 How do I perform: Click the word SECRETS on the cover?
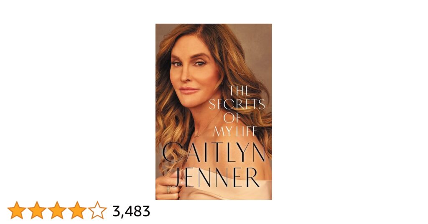pyautogui.click(x=237, y=104)
